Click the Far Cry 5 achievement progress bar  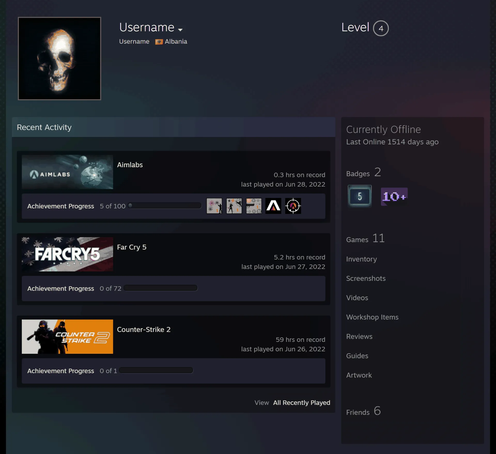coord(160,288)
